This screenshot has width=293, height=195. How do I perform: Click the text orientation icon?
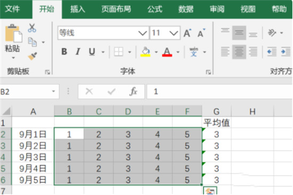[272, 33]
